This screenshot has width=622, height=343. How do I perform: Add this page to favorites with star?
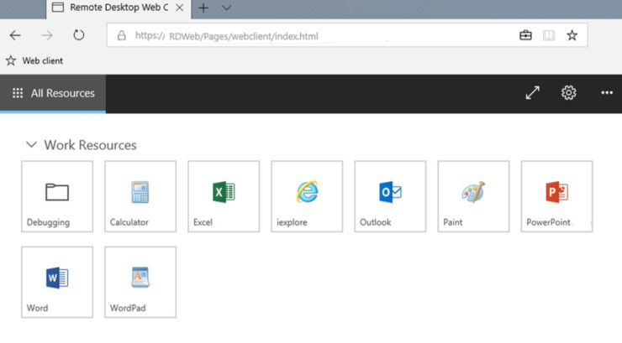[572, 36]
